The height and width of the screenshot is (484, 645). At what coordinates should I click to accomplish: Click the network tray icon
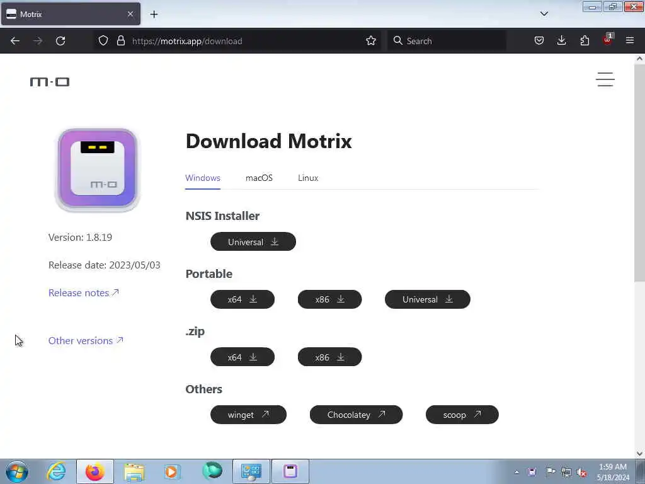tap(566, 472)
